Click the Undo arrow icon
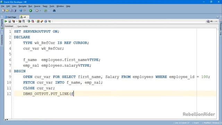Screen dimensions: 222x125 pos(21,11)
